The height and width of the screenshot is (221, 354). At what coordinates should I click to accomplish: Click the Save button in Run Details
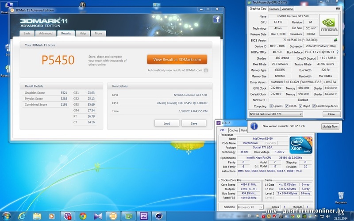pyautogui.click(x=194, y=123)
